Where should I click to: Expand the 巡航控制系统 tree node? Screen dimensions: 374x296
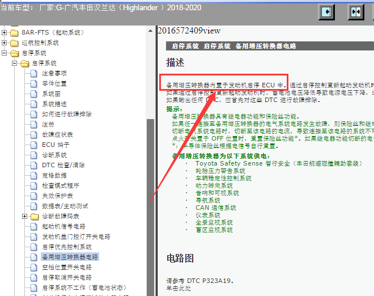pyautogui.click(x=4, y=43)
